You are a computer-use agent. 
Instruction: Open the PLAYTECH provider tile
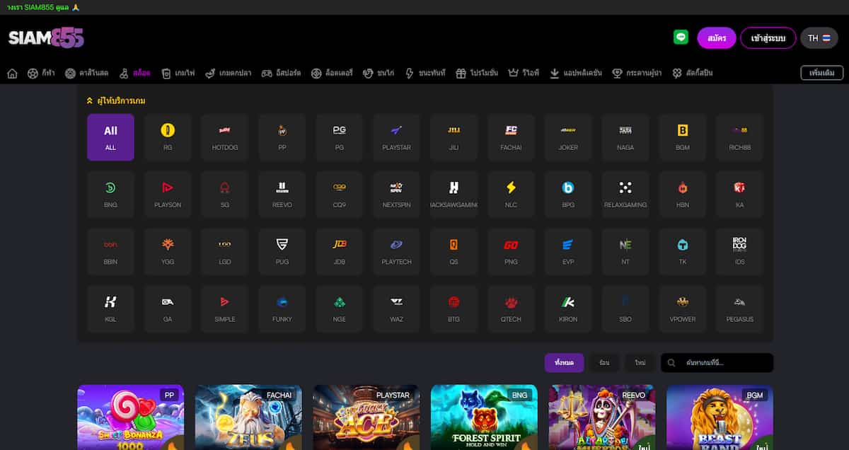click(396, 251)
